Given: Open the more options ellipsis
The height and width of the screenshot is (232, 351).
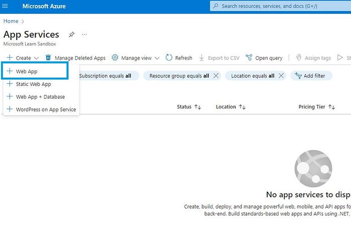Looking at the screenshot, I should click(x=84, y=34).
